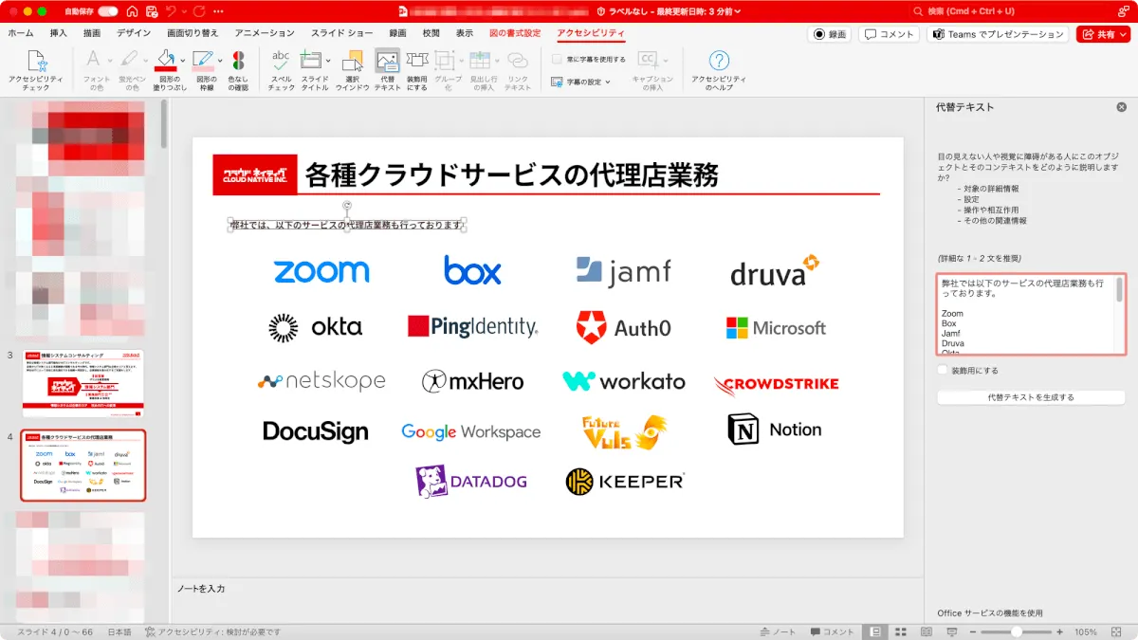Open the 図形の塗りつぶし dropdown arrow
Viewport: 1138px width, 640px height.
(182, 60)
